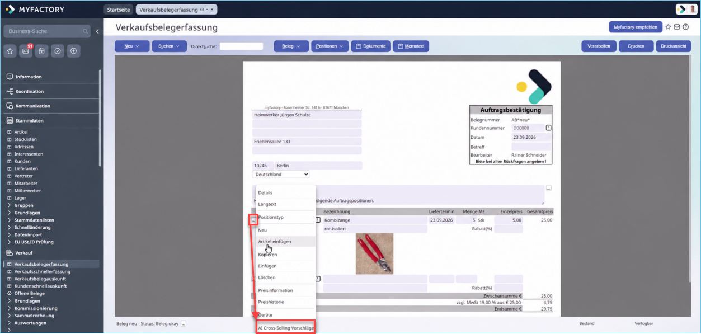Image resolution: width=701 pixels, height=334 pixels.
Task: Click the Verarbeiten button
Action: coord(599,46)
